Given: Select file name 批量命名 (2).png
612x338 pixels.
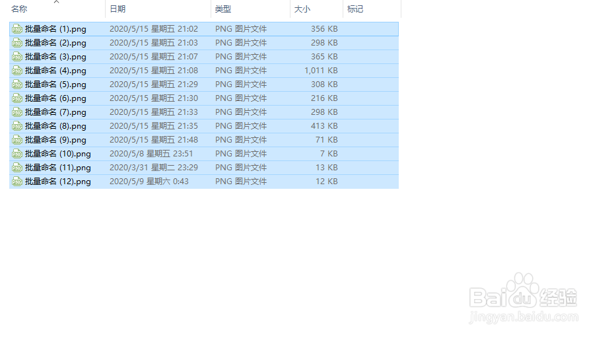Looking at the screenshot, I should tap(55, 43).
